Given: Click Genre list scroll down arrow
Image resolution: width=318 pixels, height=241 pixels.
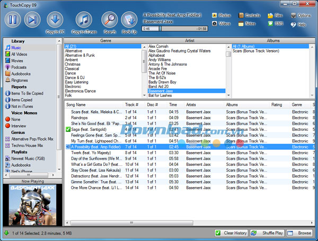Looking at the screenshot, I should click(x=144, y=95).
